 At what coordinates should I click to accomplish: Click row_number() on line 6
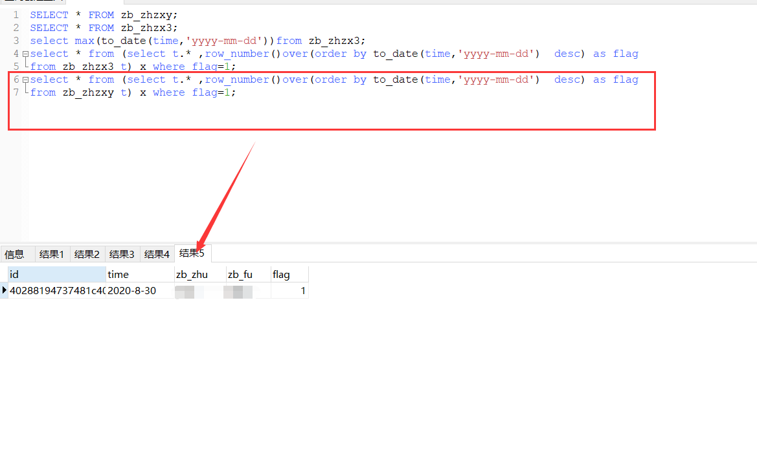(243, 80)
